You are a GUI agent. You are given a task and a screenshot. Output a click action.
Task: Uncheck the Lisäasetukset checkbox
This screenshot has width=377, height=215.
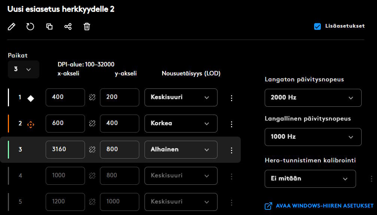click(x=317, y=27)
